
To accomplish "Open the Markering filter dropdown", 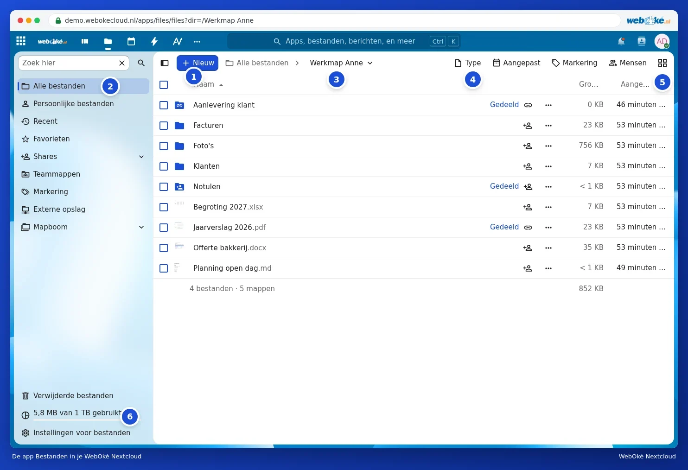I will [574, 63].
